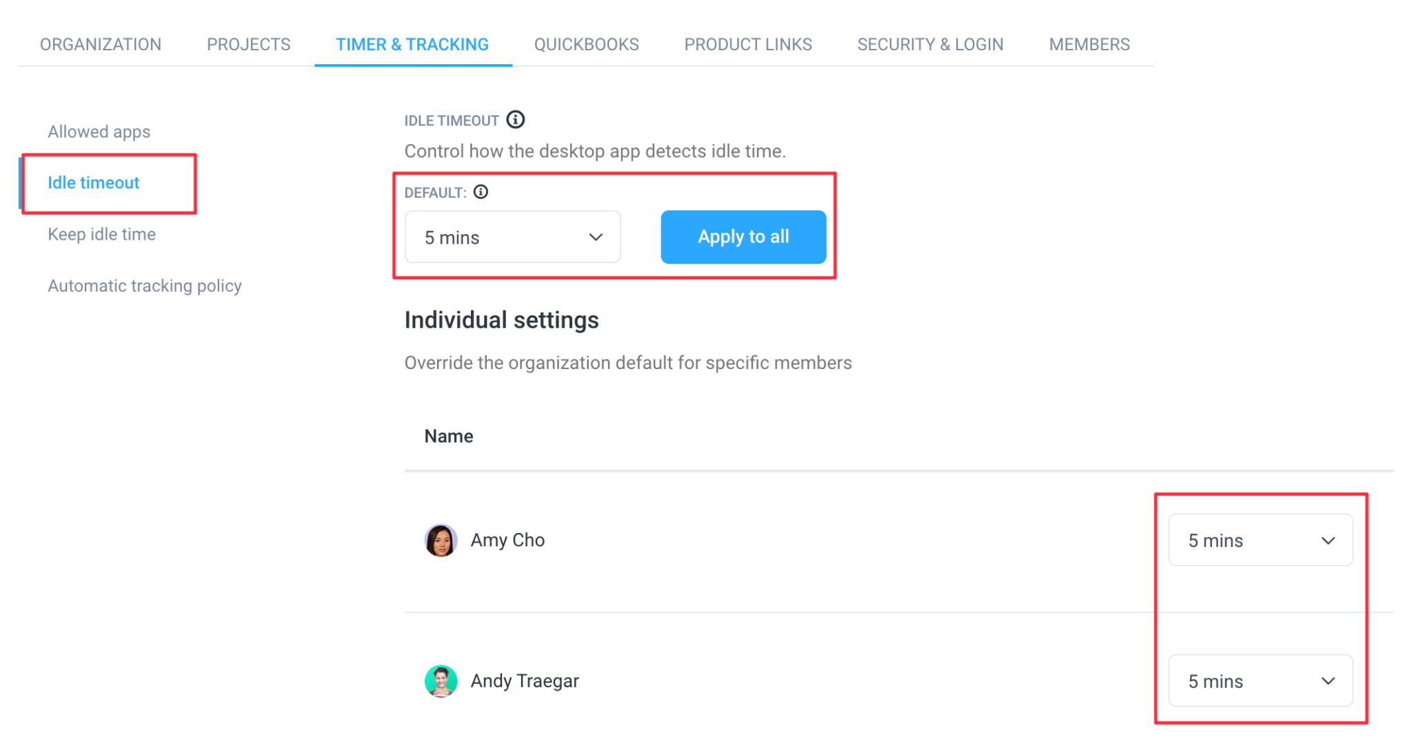The width and height of the screenshot is (1412, 750).
Task: Select Keep idle time in sidebar
Action: [x=101, y=234]
